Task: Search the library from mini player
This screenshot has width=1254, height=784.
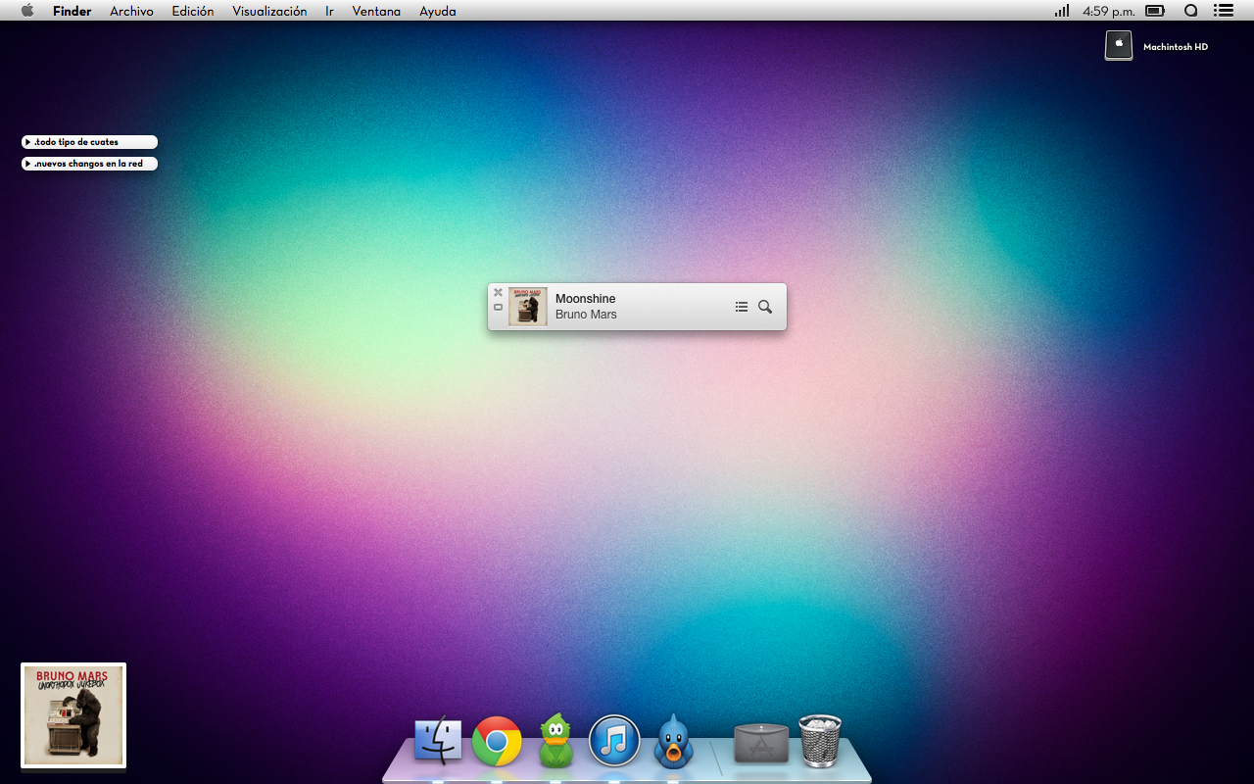Action: click(765, 307)
